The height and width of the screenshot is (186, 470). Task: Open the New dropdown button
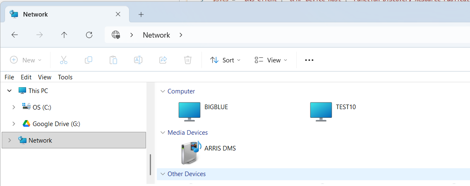click(x=26, y=60)
